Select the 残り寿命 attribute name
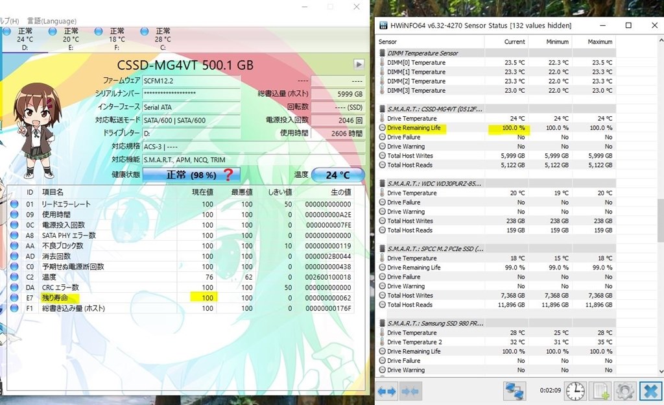 [x=54, y=298]
